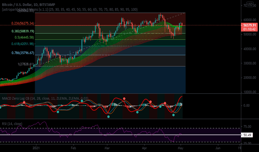Click the 0.236(56275.34) Fibonacci level label
The width and height of the screenshot is (259, 152).
click(x=23, y=23)
